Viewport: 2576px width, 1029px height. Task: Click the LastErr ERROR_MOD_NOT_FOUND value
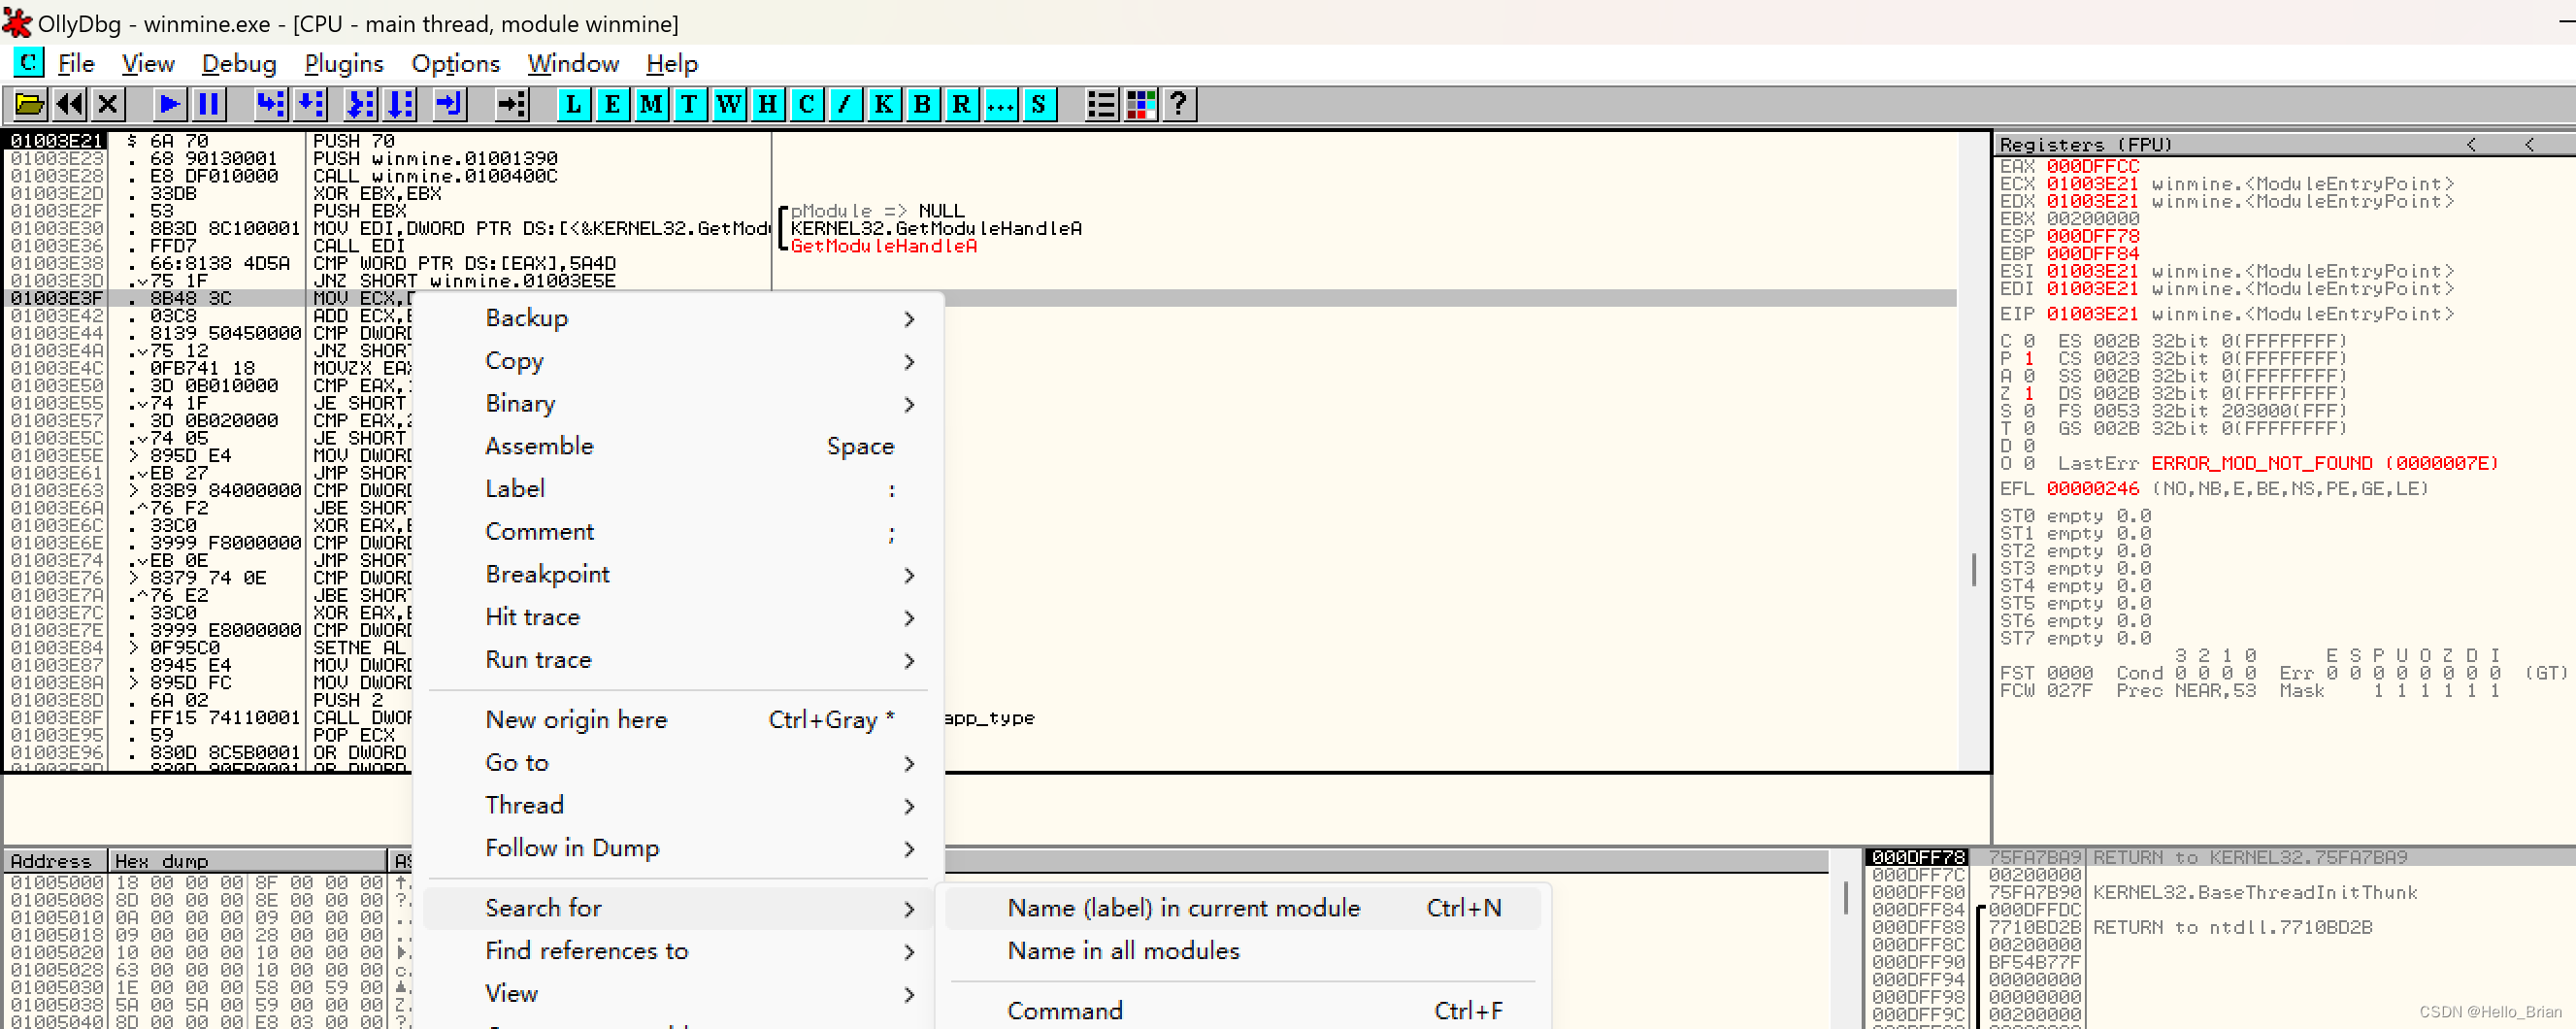click(2324, 464)
